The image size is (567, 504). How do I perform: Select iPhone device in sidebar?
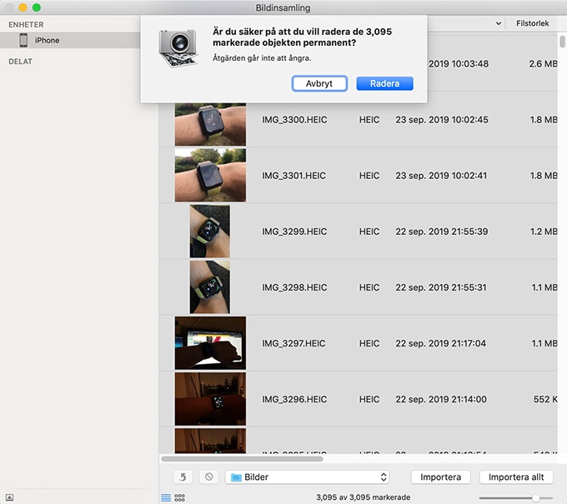click(x=47, y=40)
